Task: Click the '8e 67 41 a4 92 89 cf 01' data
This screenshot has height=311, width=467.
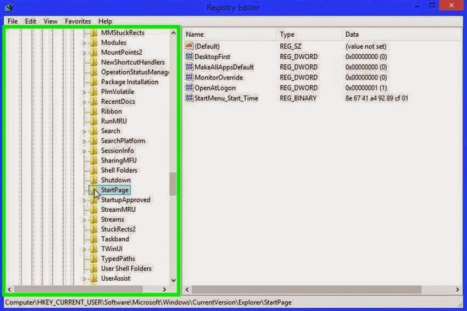Action: click(377, 98)
